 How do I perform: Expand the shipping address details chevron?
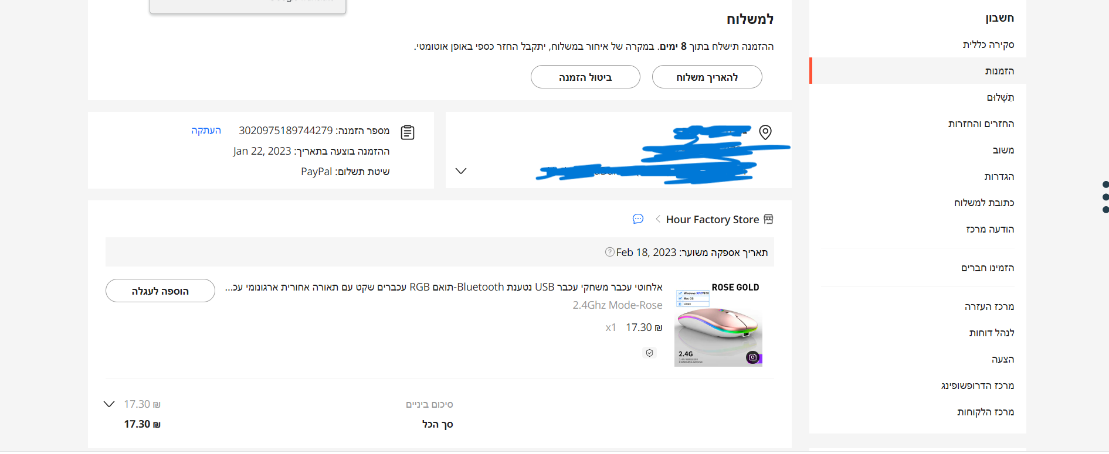pyautogui.click(x=461, y=171)
